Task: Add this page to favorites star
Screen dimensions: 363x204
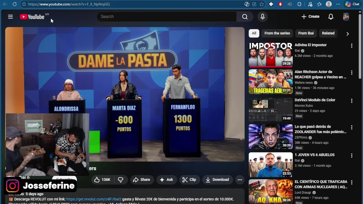Action: (261, 4)
